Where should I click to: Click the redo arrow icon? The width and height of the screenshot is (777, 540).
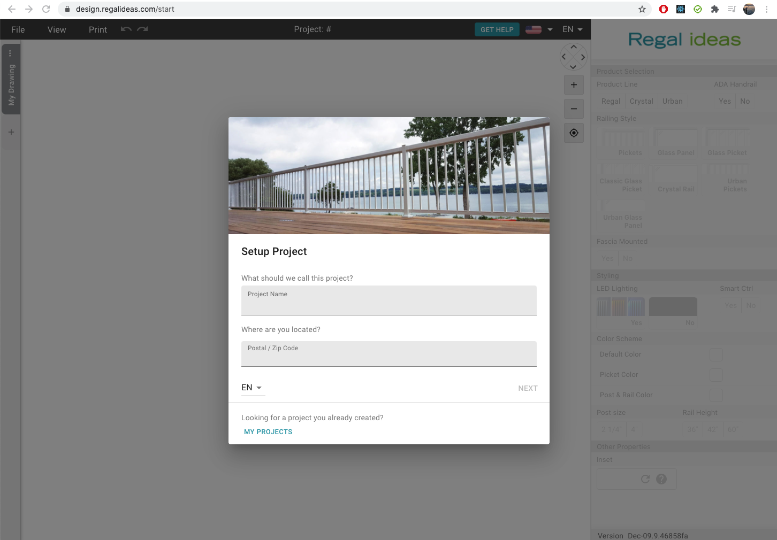click(x=142, y=29)
